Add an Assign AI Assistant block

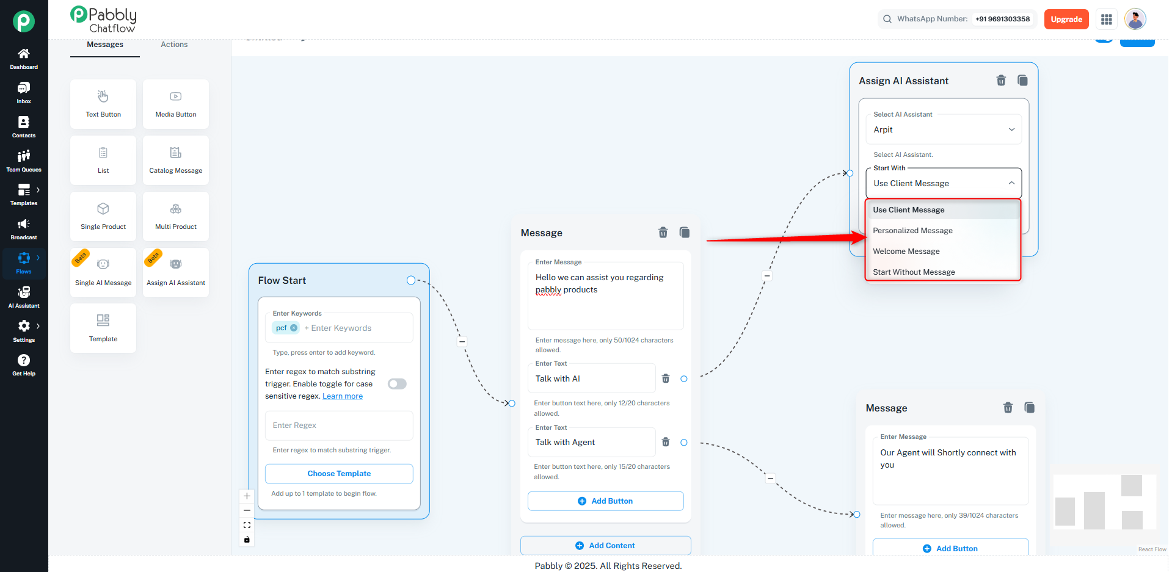coord(176,272)
